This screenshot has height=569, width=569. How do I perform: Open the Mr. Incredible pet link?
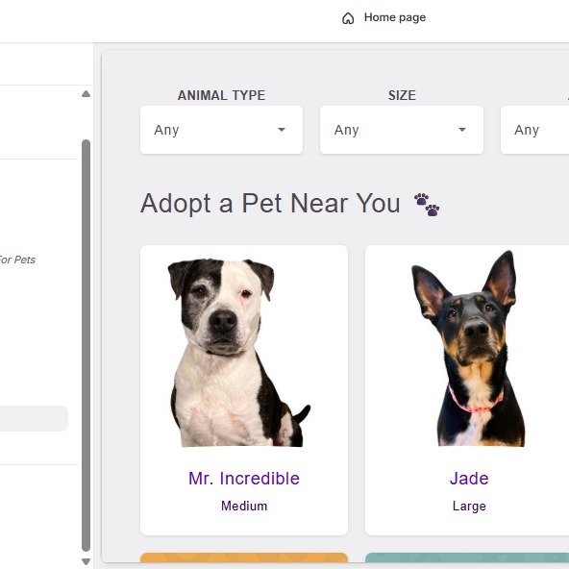click(244, 479)
